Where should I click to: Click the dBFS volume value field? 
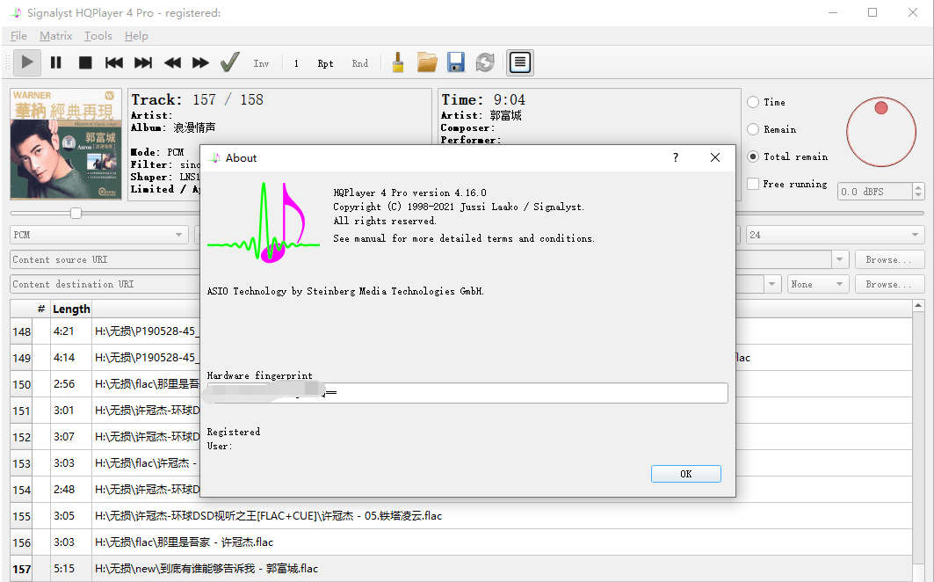(x=874, y=192)
